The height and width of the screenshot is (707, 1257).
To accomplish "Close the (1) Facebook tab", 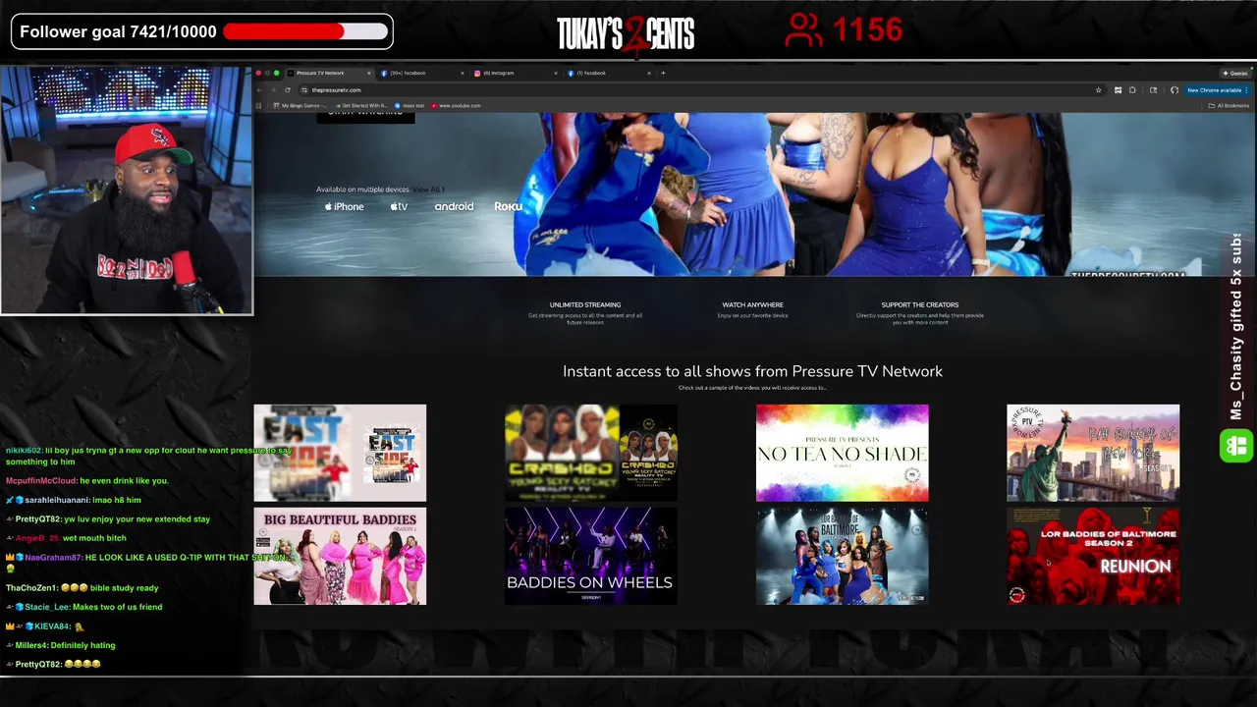I will pos(649,73).
